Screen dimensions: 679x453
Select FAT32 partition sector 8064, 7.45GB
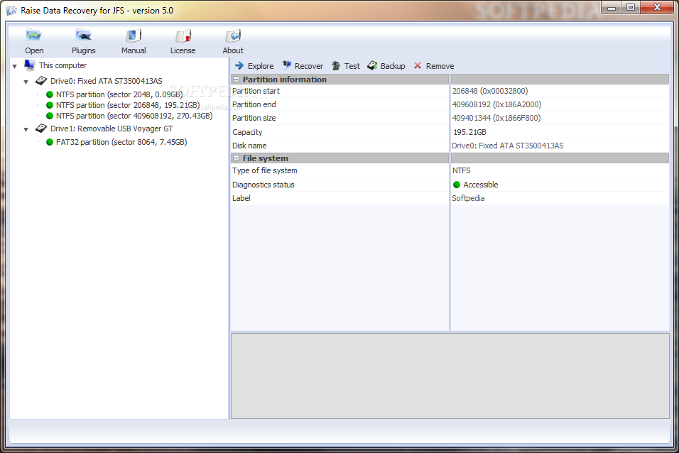coord(121,142)
